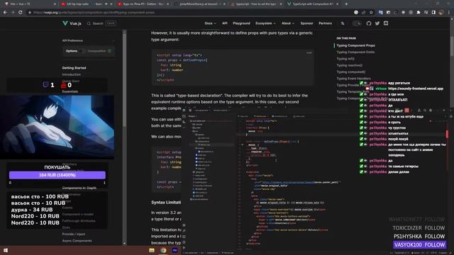Open the Introduction sidebar link
454x255 pixels.
[72, 74]
